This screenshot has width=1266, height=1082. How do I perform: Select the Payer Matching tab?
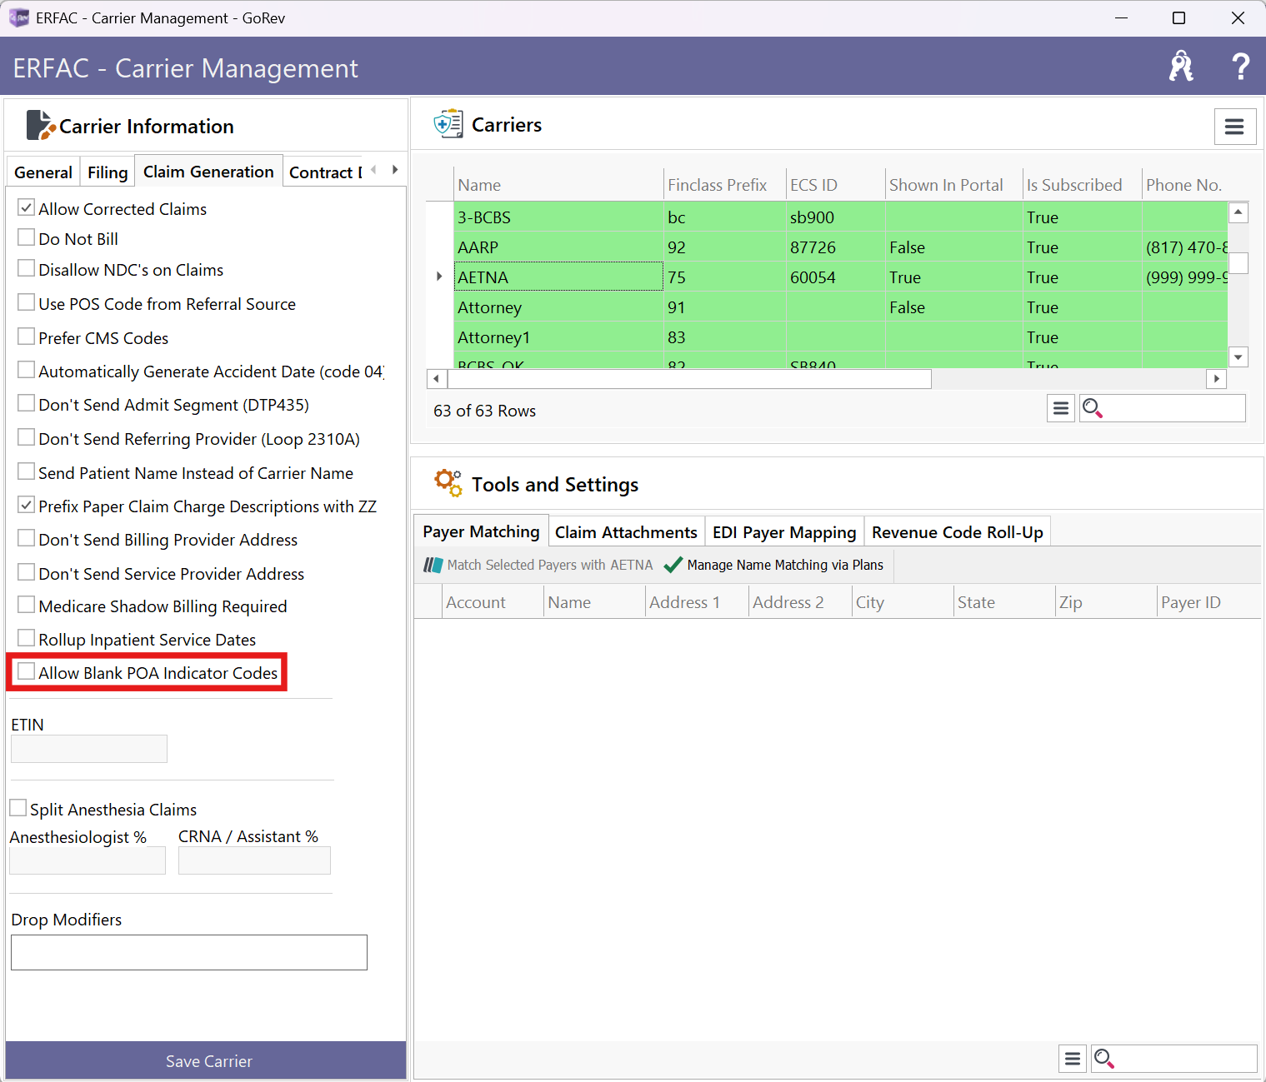click(481, 531)
